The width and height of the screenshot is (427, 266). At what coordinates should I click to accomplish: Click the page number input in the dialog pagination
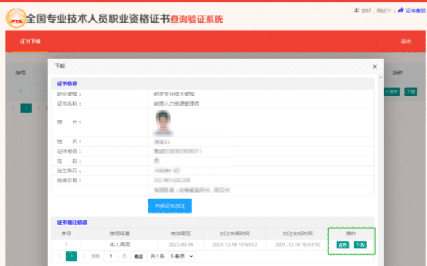[x=111, y=256]
